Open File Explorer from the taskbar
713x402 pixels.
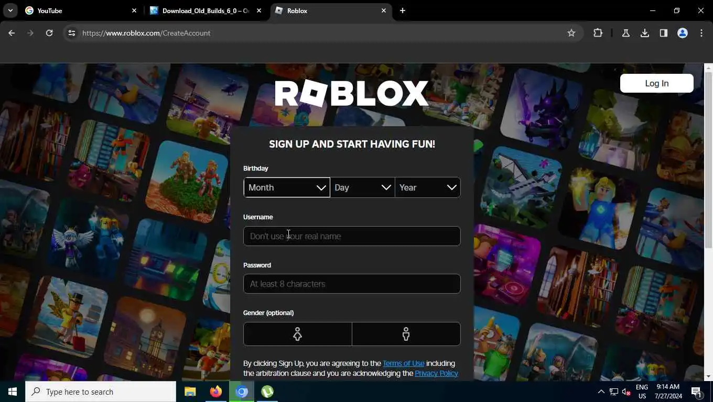(x=190, y=392)
